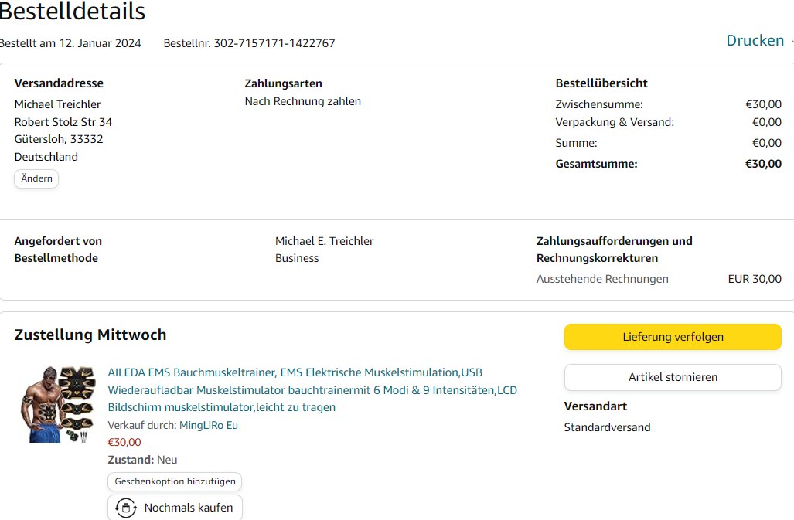Select the Nach Rechnung zahlen payment text
The width and height of the screenshot is (794, 520).
pyautogui.click(x=302, y=101)
